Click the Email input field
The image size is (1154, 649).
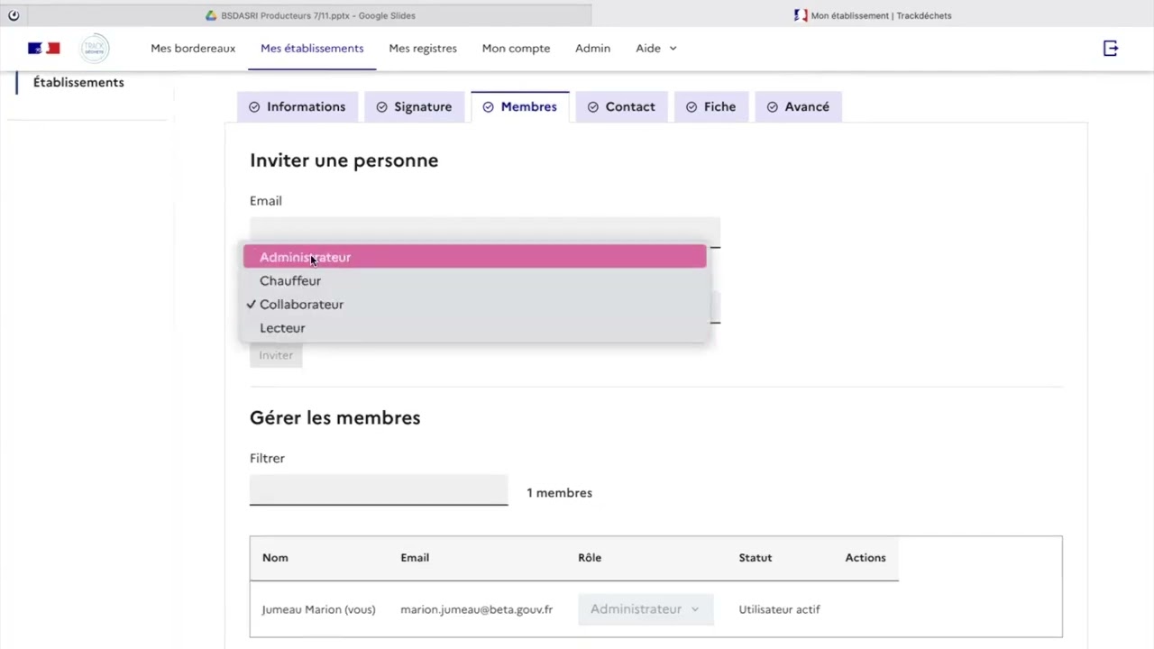coord(485,232)
